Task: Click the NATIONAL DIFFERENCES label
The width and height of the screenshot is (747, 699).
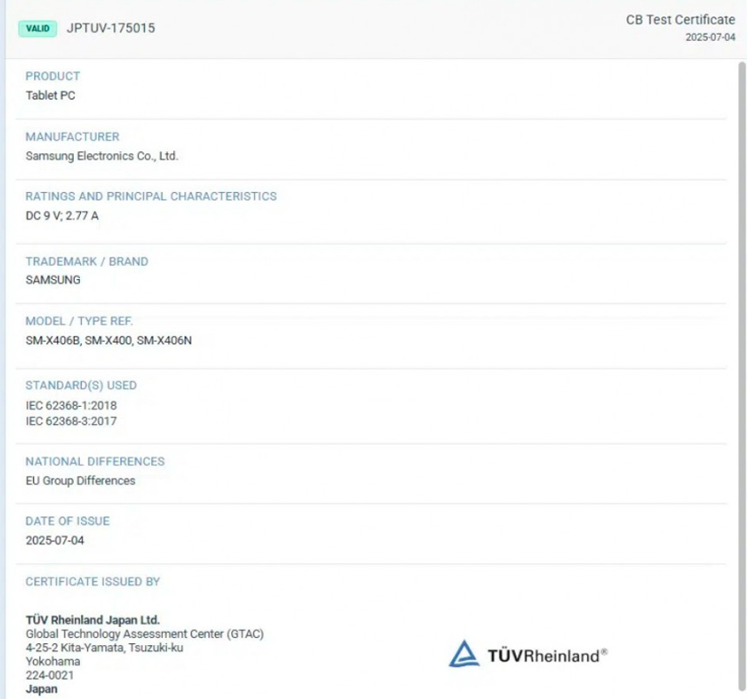Action: tap(95, 462)
